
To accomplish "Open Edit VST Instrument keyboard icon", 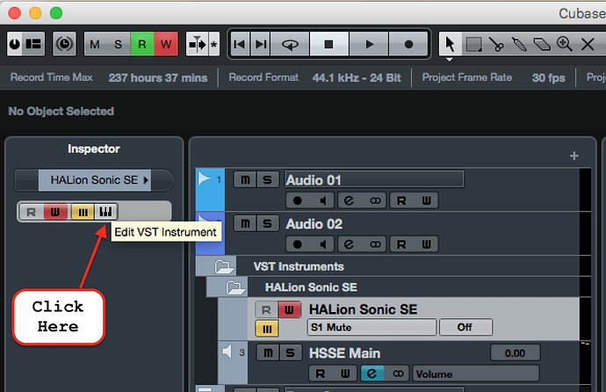I will 105,212.
